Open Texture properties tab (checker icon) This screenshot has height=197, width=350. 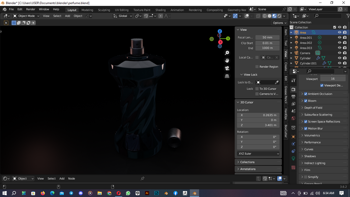[x=294, y=168]
